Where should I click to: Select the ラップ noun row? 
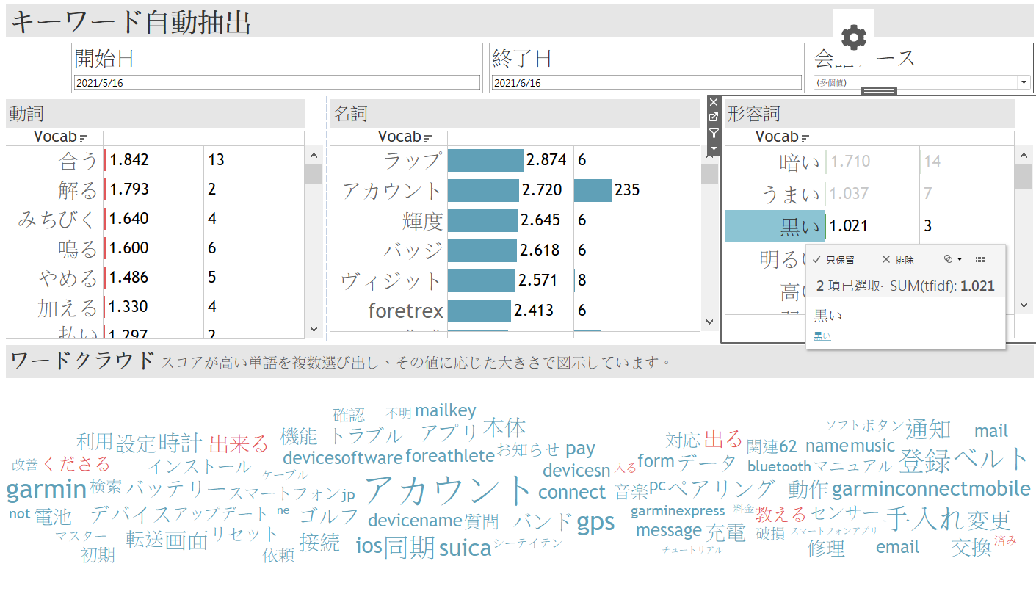click(515, 160)
